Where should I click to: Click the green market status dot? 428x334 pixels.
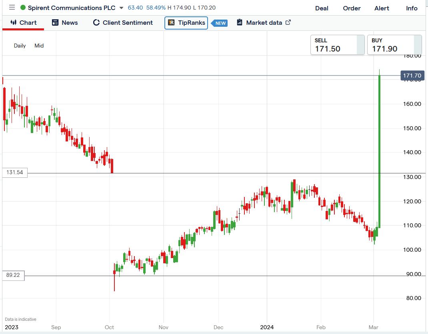pos(23,8)
